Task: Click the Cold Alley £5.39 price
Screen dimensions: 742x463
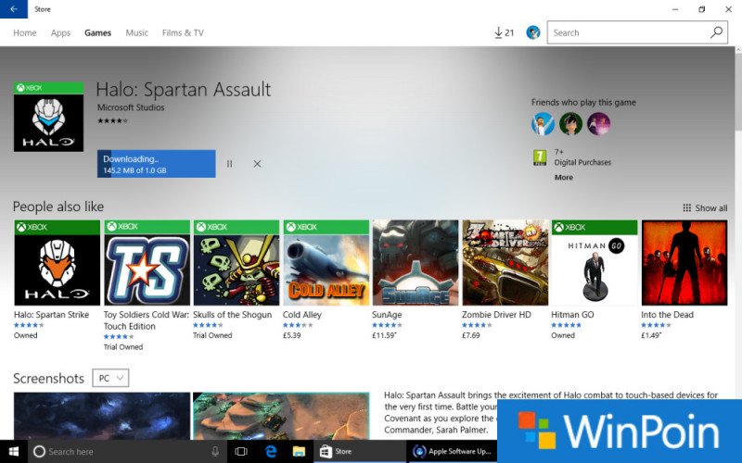Action: click(x=291, y=335)
